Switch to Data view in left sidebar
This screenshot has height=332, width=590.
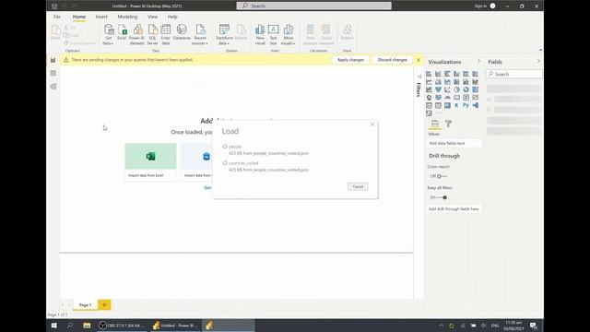coord(53,73)
